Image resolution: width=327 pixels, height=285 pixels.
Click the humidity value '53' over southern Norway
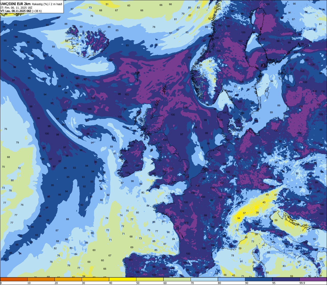(x=216, y=79)
